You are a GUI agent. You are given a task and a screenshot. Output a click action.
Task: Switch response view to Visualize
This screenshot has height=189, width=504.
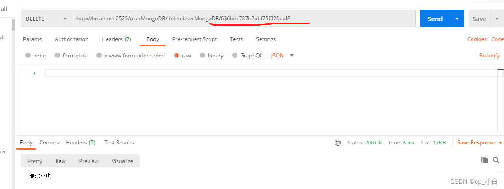(122, 161)
